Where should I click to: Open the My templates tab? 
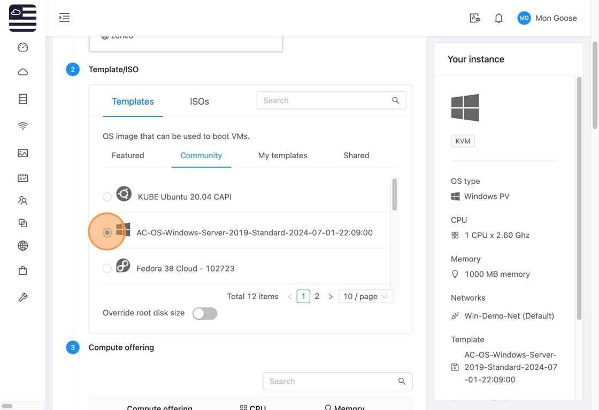(x=282, y=156)
